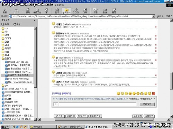Open the 라디오 방송국 안내 favorite
The width and height of the screenshot is (173, 129).
tap(12, 106)
